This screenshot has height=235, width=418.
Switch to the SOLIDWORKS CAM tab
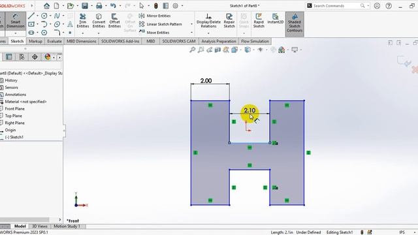point(179,41)
